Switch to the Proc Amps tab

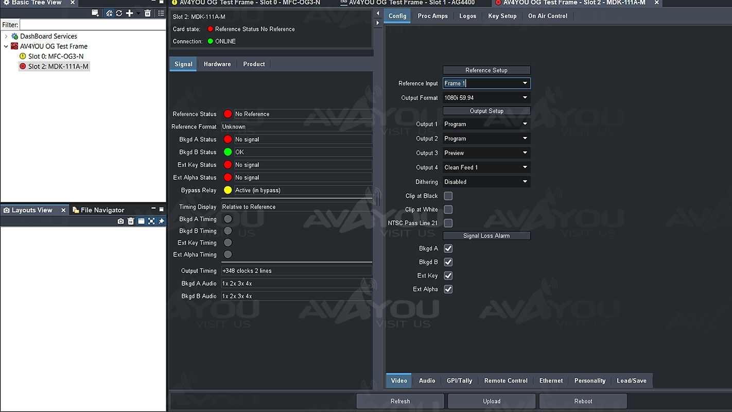[432, 16]
